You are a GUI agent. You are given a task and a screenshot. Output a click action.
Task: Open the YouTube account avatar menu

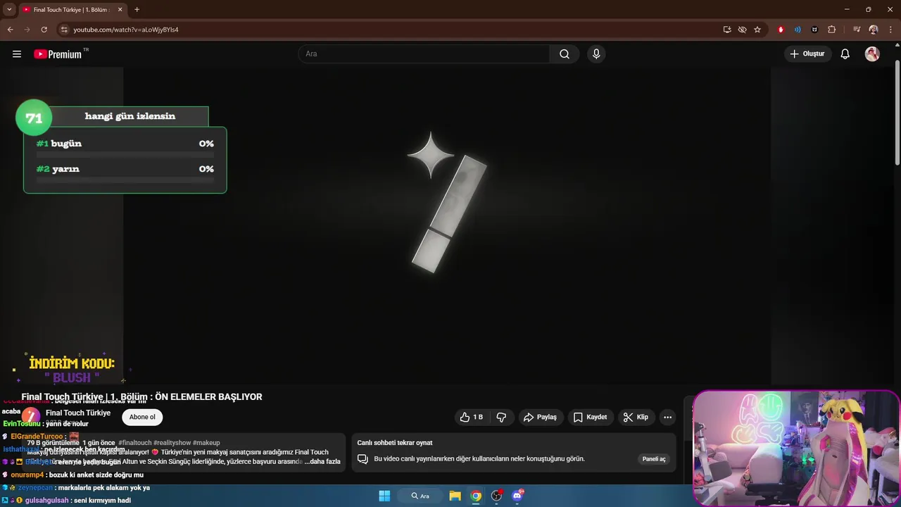coord(872,54)
